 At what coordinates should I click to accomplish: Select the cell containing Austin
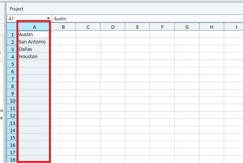34,35
